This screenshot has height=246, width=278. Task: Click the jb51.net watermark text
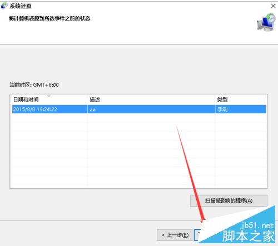(257, 225)
